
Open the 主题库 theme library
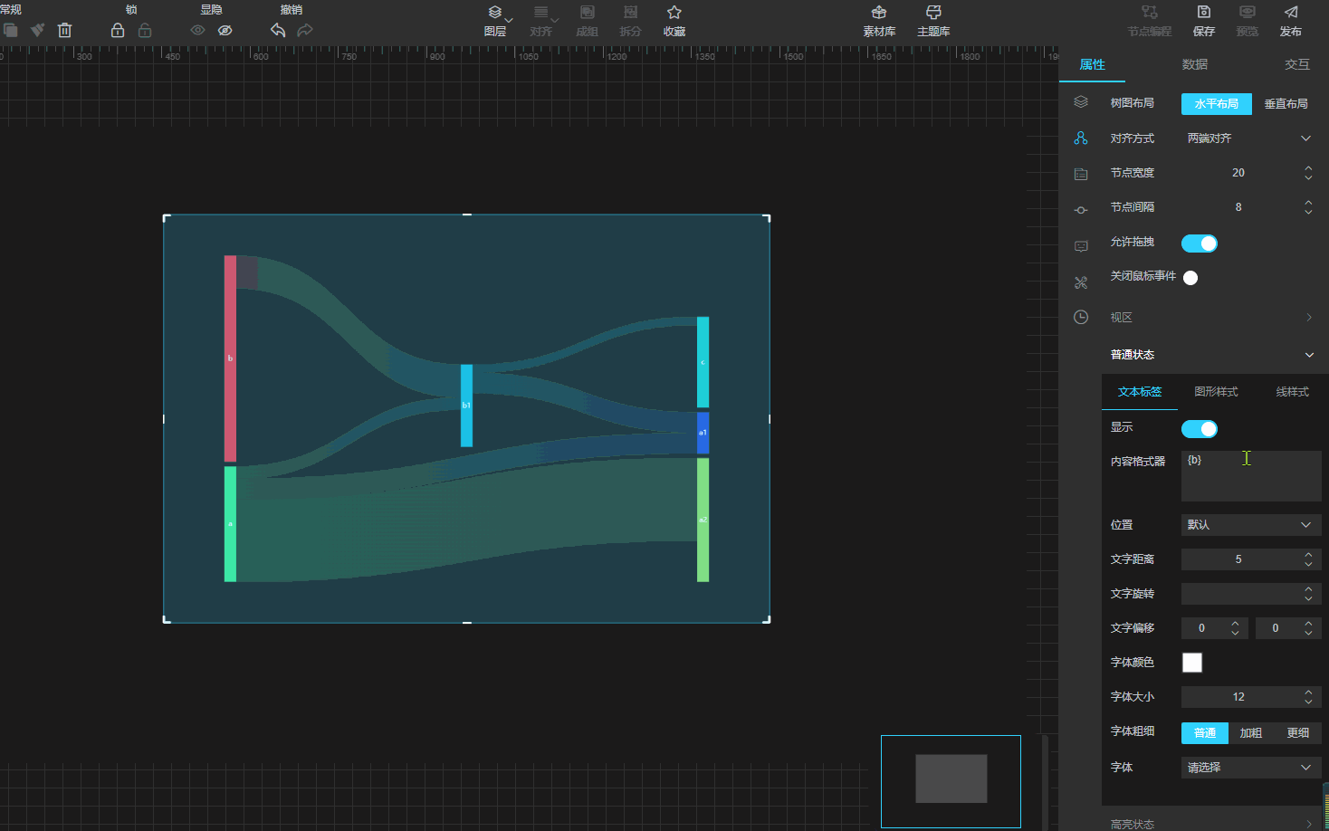933,21
